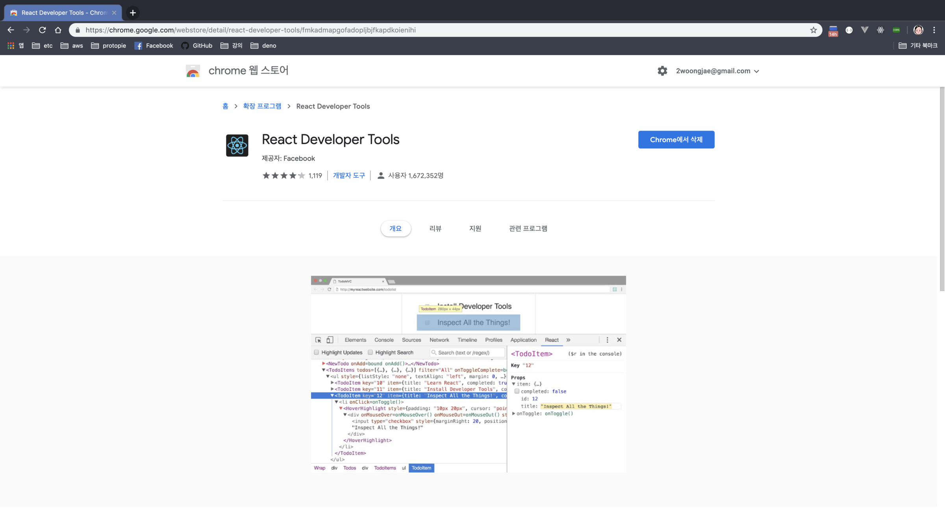The height and width of the screenshot is (531, 945).
Task: Open the apps grid bookmark icon
Action: click(11, 46)
